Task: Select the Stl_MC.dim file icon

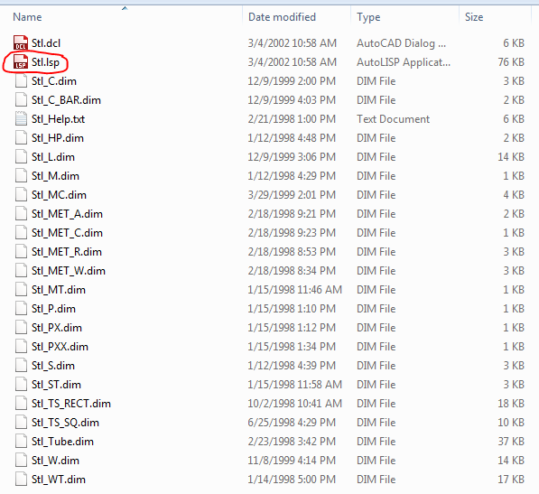Action: pos(21,195)
